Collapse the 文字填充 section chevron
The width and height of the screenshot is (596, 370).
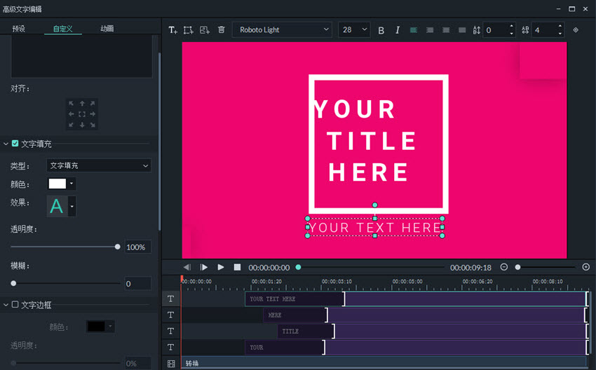pos(6,144)
